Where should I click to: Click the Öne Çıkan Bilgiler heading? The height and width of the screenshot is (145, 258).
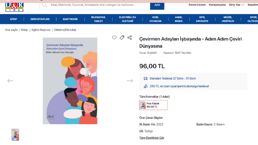point(151,118)
